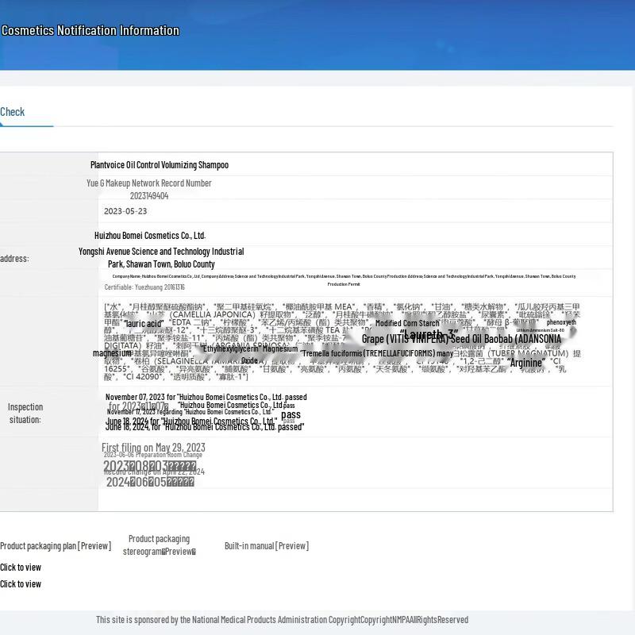The width and height of the screenshot is (635, 635).
Task: Select the November 07, 2023 inspection entry
Action: coord(206,397)
